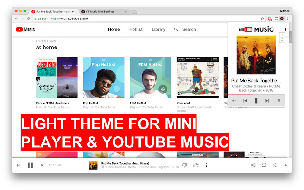Click the Mitchell profile button
The image size is (304, 190).
[x=285, y=11]
